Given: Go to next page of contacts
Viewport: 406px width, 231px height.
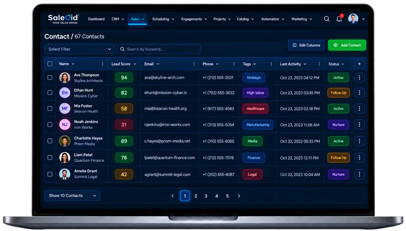Looking at the screenshot, I should [x=239, y=196].
